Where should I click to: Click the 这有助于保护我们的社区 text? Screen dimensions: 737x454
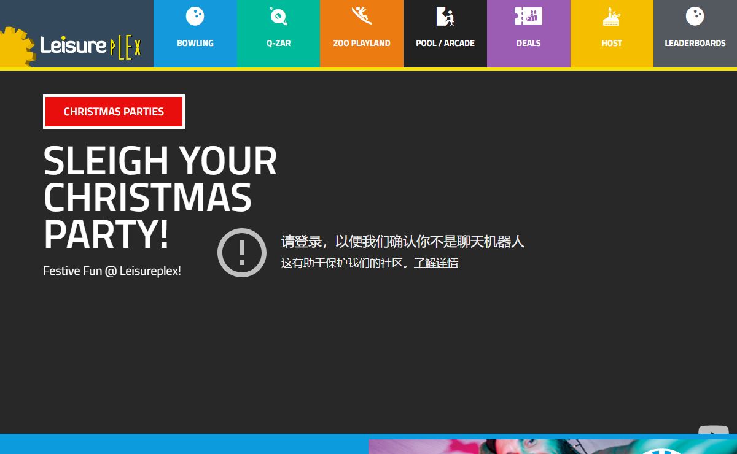pos(345,263)
